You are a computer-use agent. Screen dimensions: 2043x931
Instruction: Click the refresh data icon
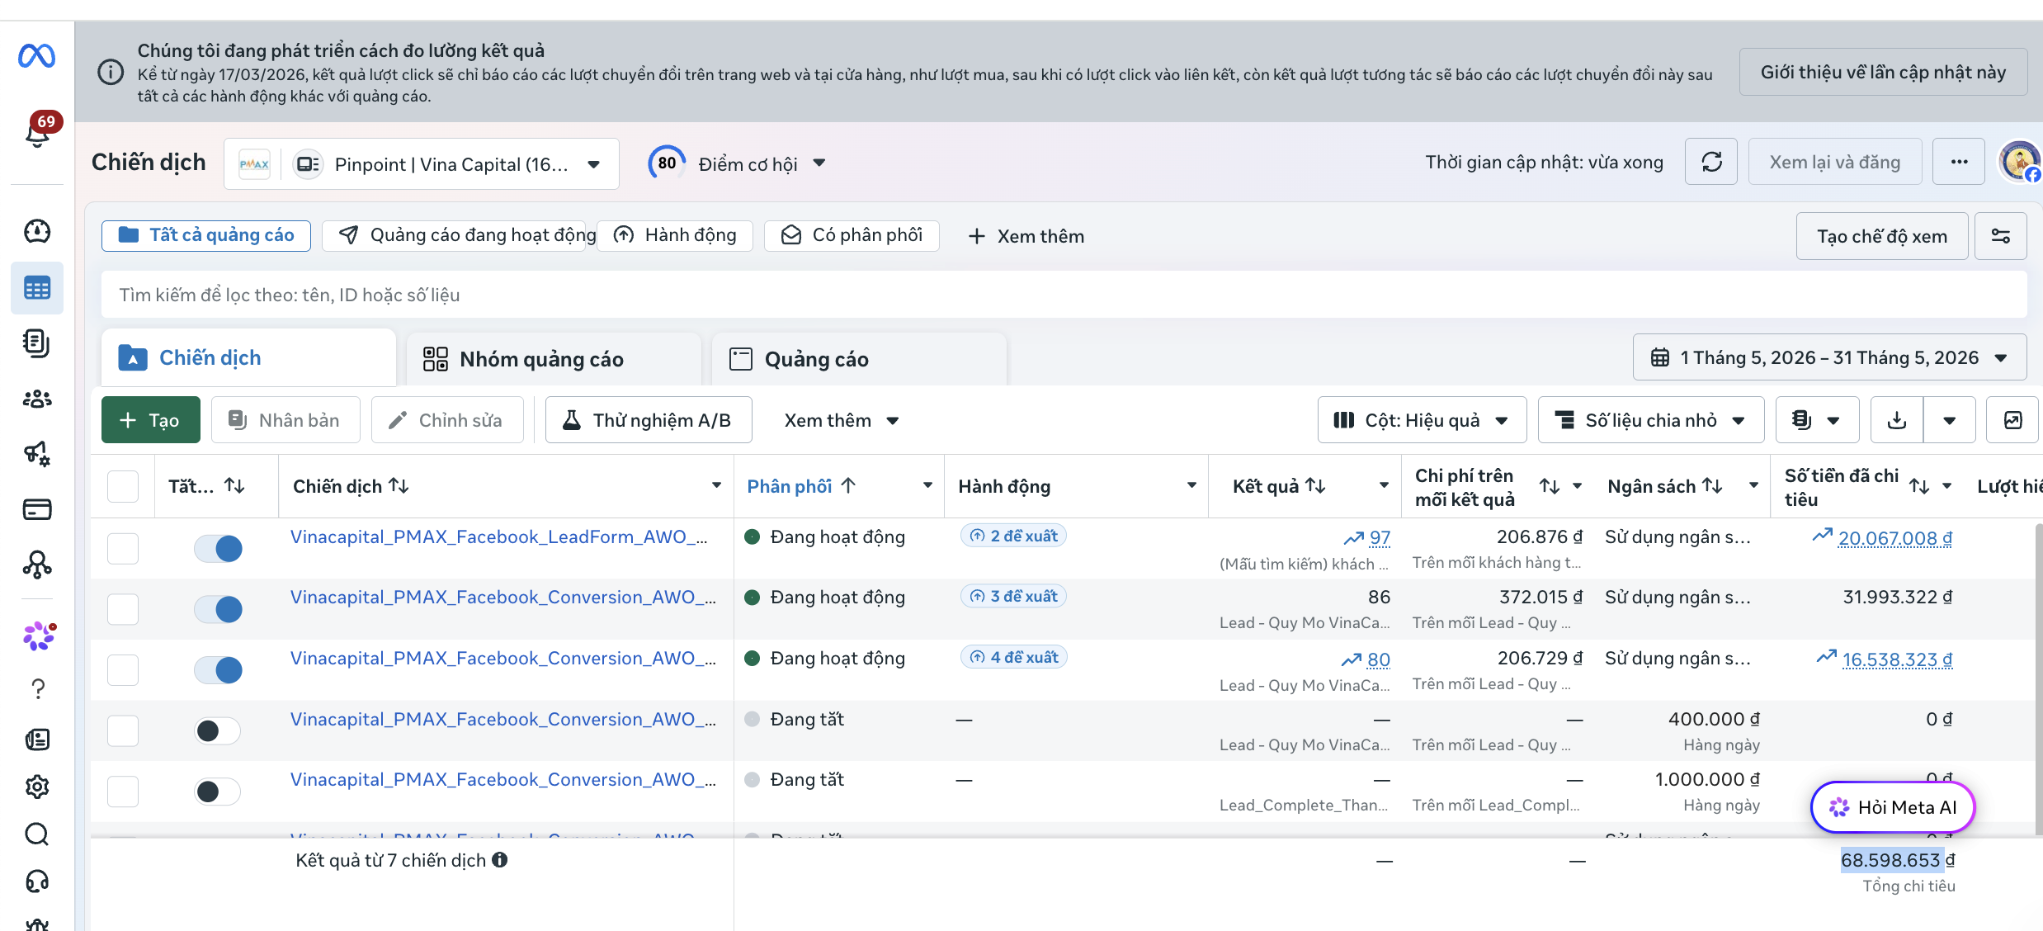pyautogui.click(x=1711, y=162)
